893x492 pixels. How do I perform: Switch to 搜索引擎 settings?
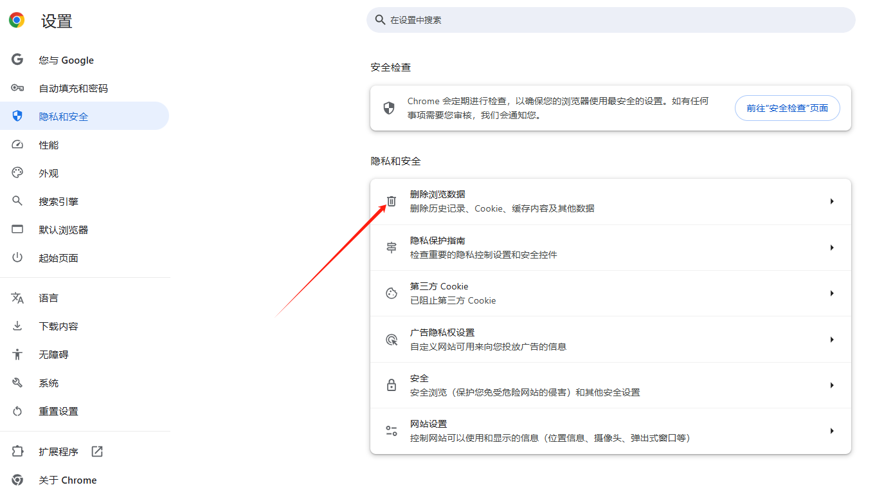pos(84,201)
